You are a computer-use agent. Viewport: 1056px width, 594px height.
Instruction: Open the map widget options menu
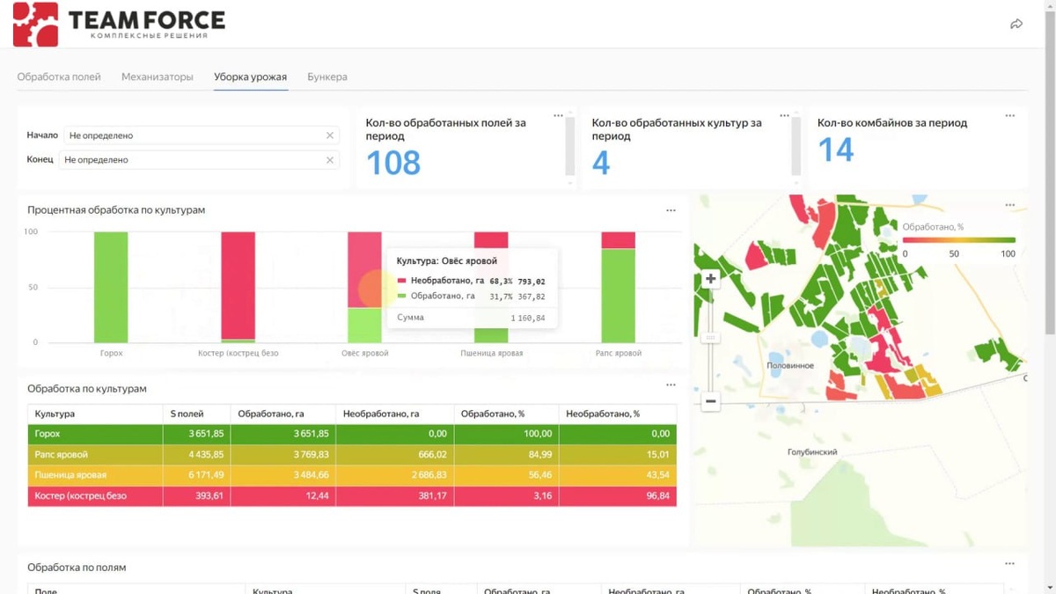tap(1010, 205)
